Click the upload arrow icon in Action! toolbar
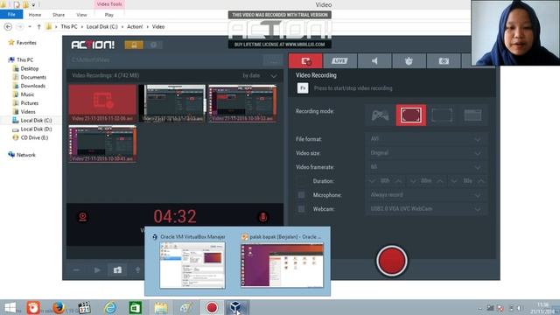This screenshot has width=560, height=315. [138, 270]
